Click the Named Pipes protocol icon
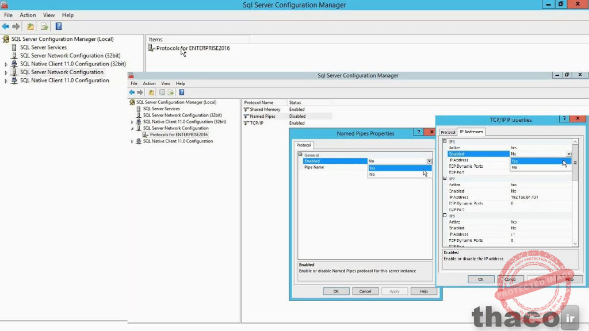This screenshot has height=331, width=589. click(247, 116)
